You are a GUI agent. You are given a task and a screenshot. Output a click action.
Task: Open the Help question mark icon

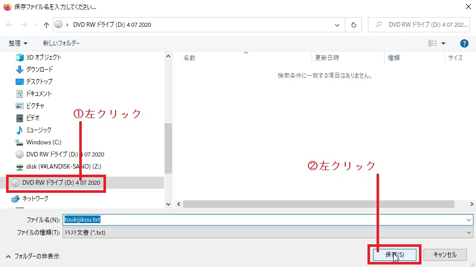(464, 43)
